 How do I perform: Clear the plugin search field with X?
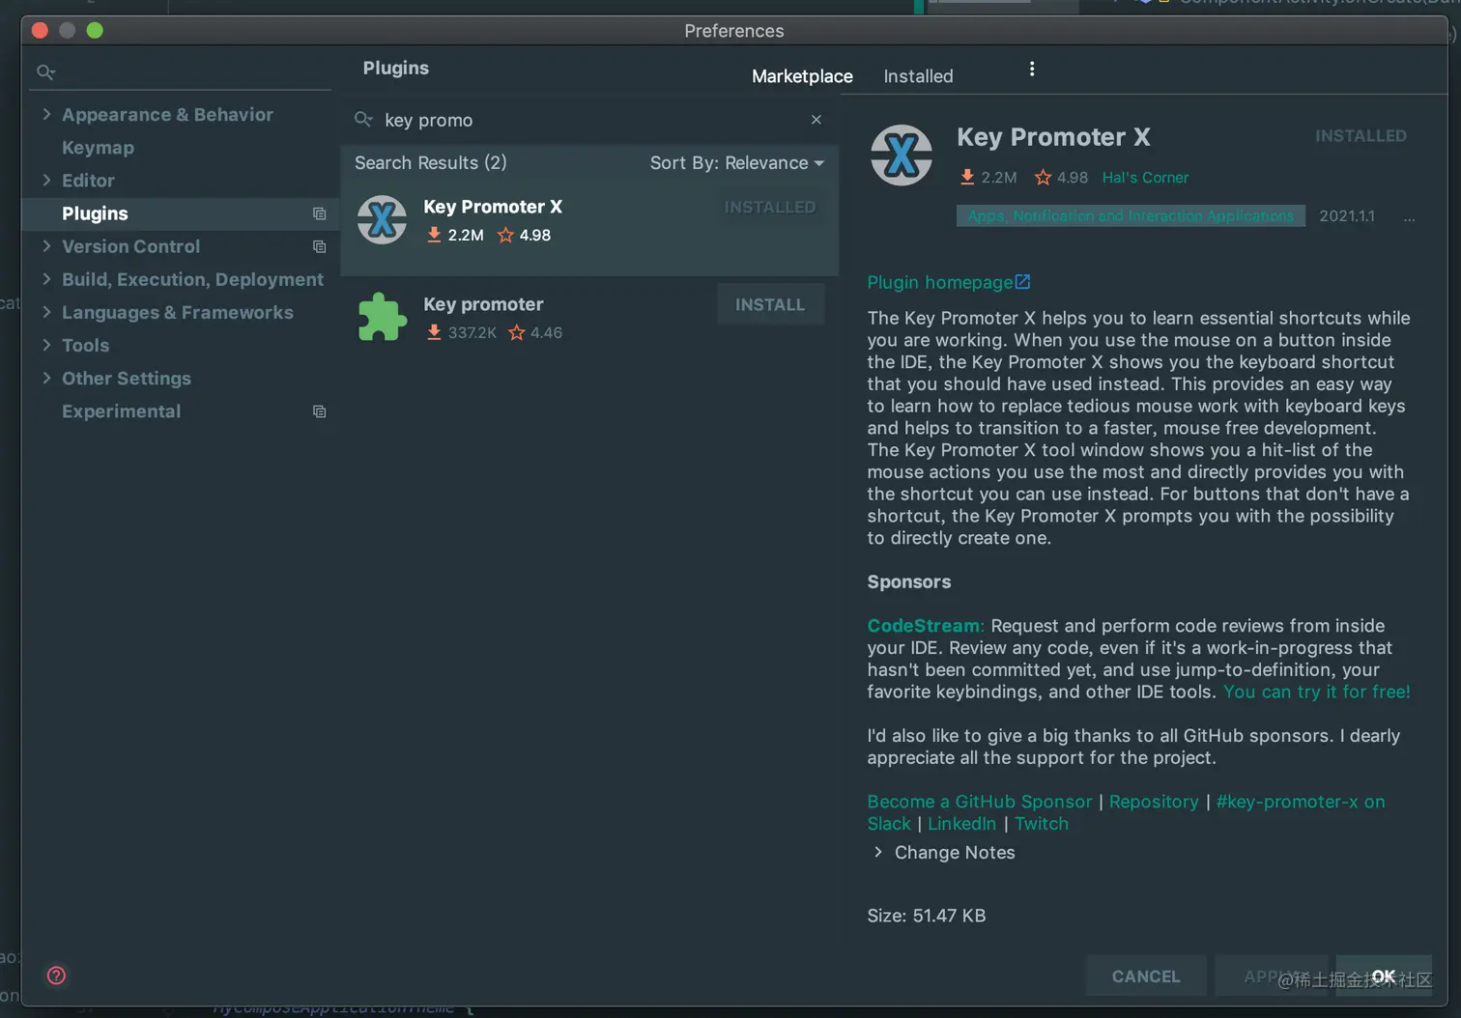pyautogui.click(x=816, y=120)
